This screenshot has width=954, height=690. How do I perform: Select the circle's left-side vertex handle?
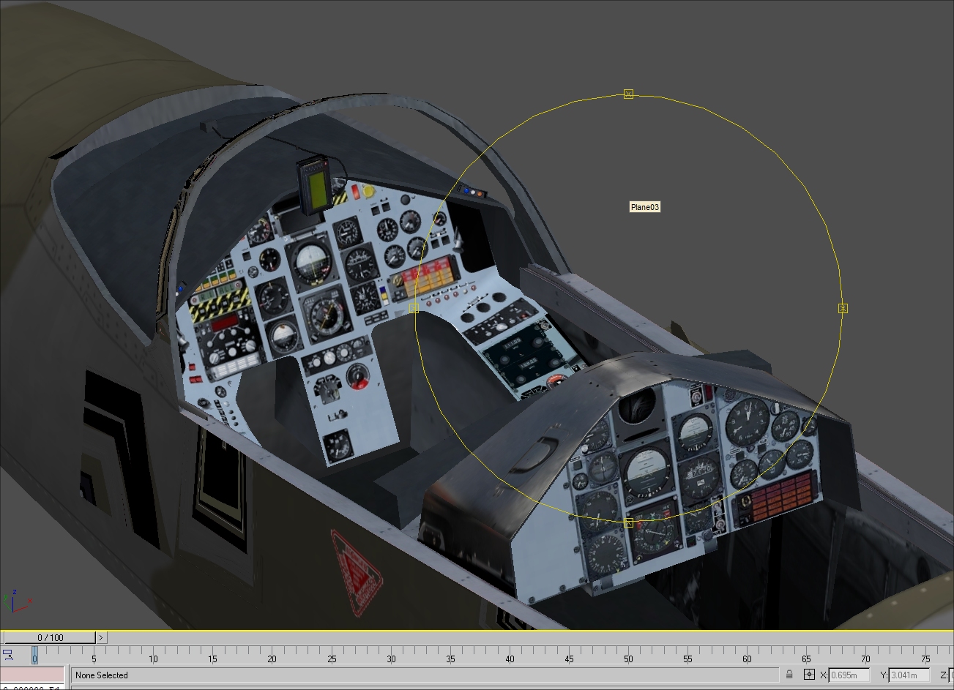coord(414,309)
